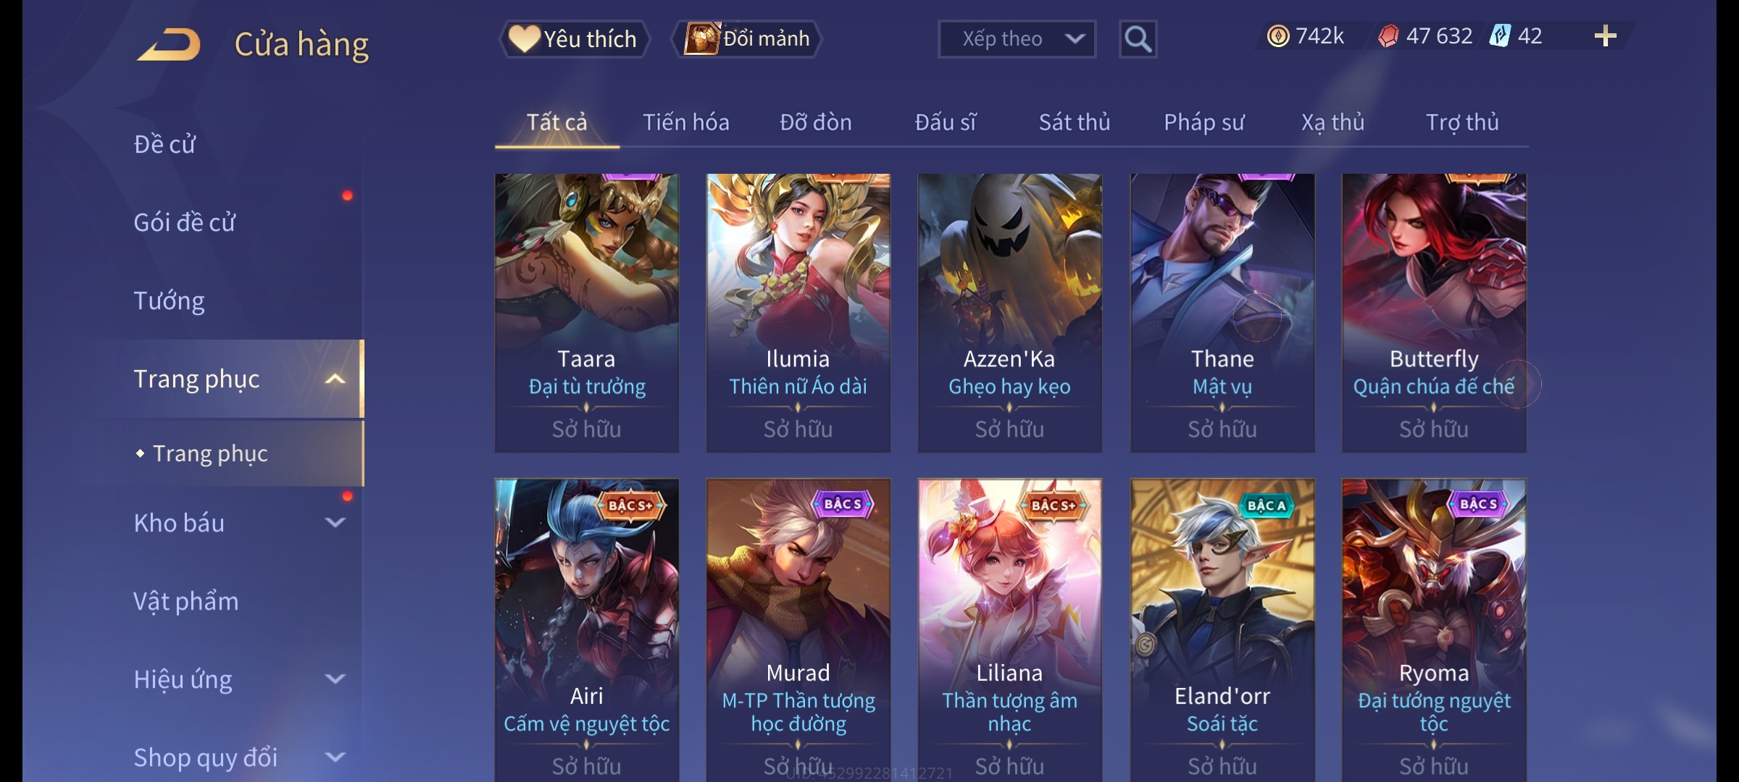Open Yêu thích favorites heart button
Screen dimensions: 1739x782
pos(574,38)
